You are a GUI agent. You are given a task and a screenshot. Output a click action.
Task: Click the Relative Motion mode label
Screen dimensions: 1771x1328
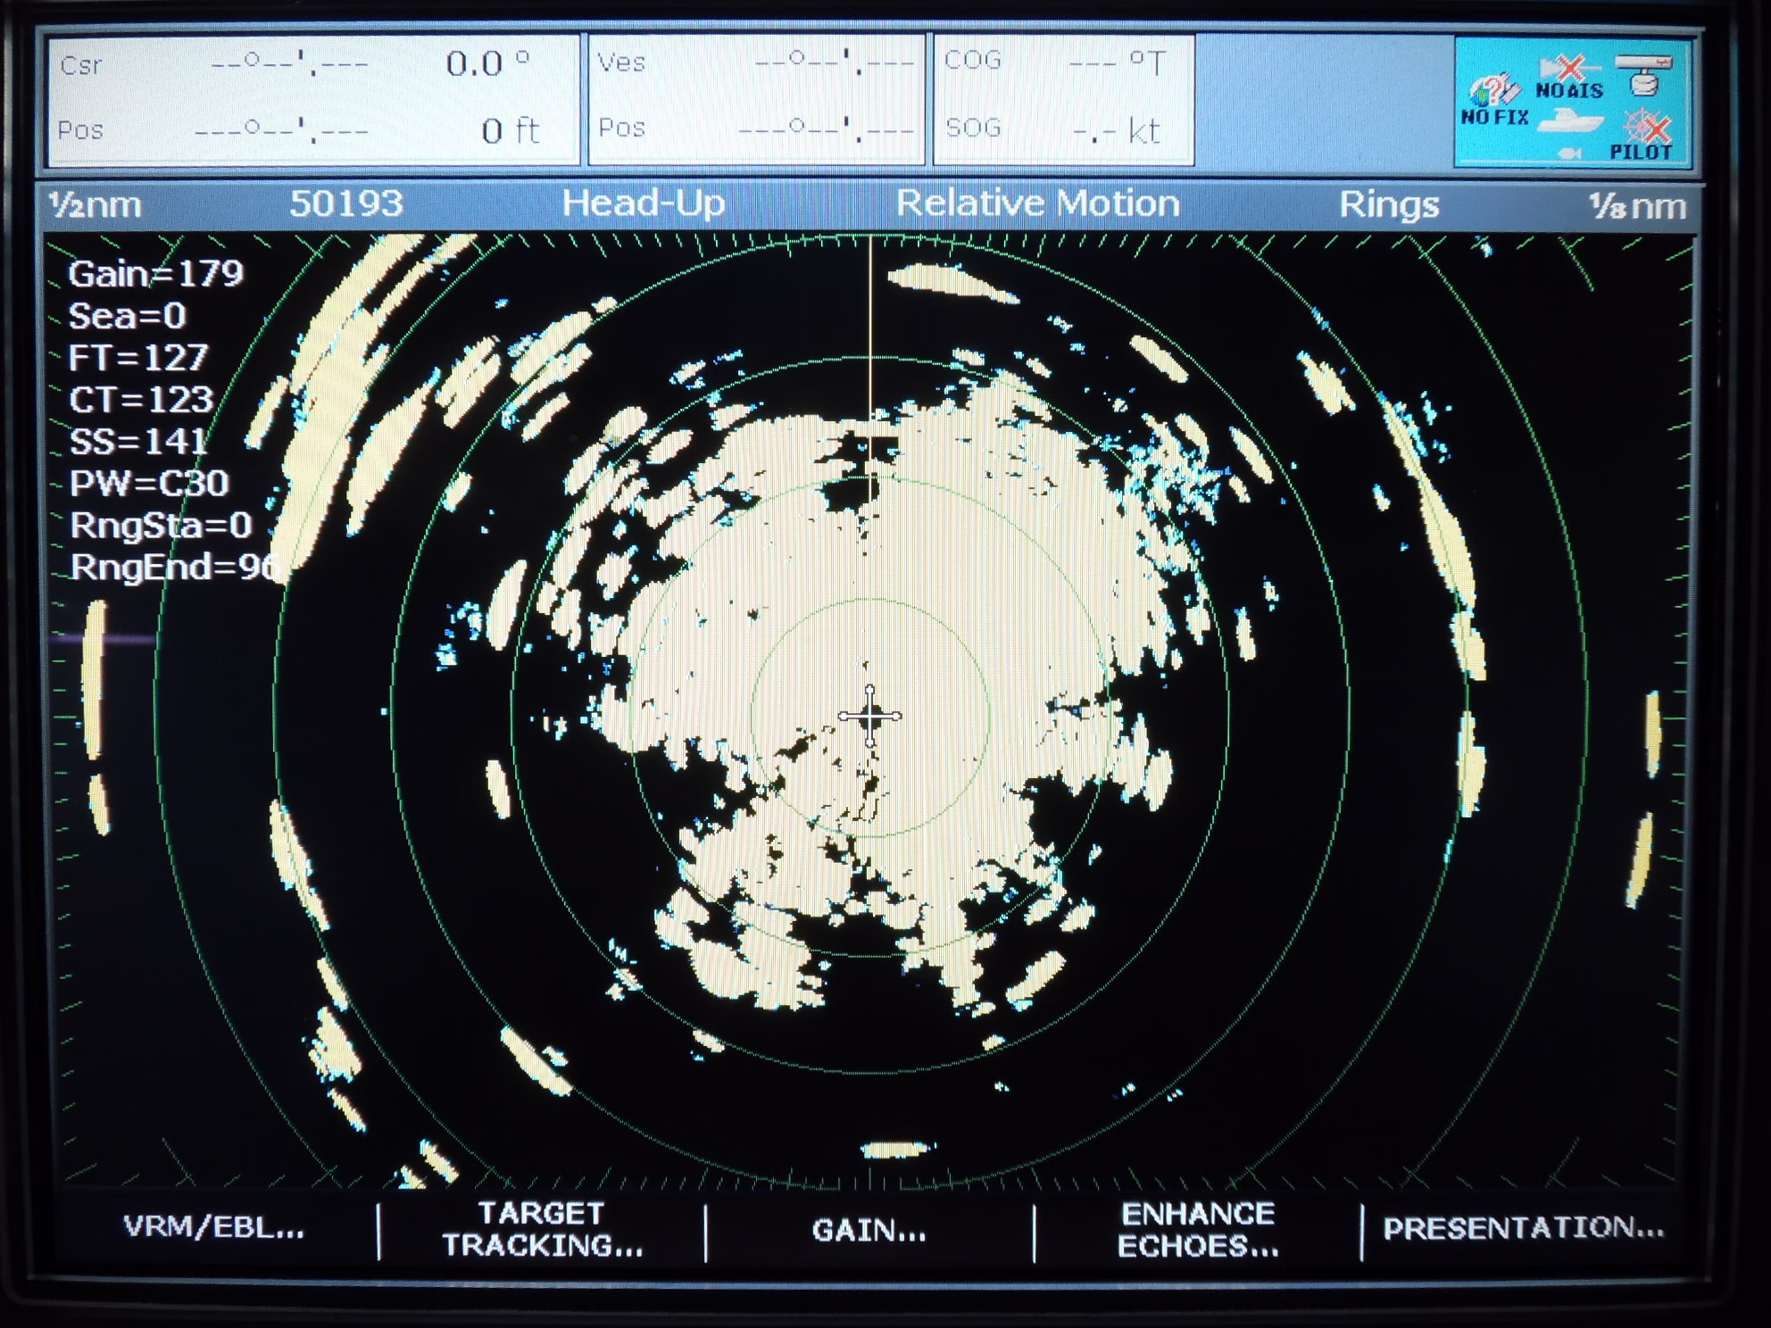[x=1037, y=203]
